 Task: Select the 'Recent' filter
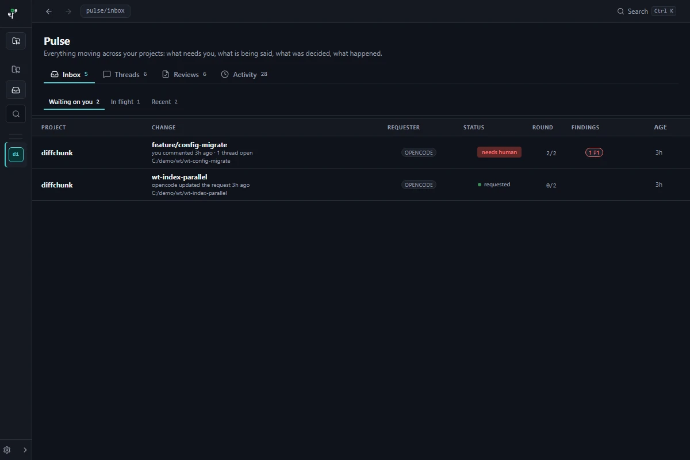point(164,102)
